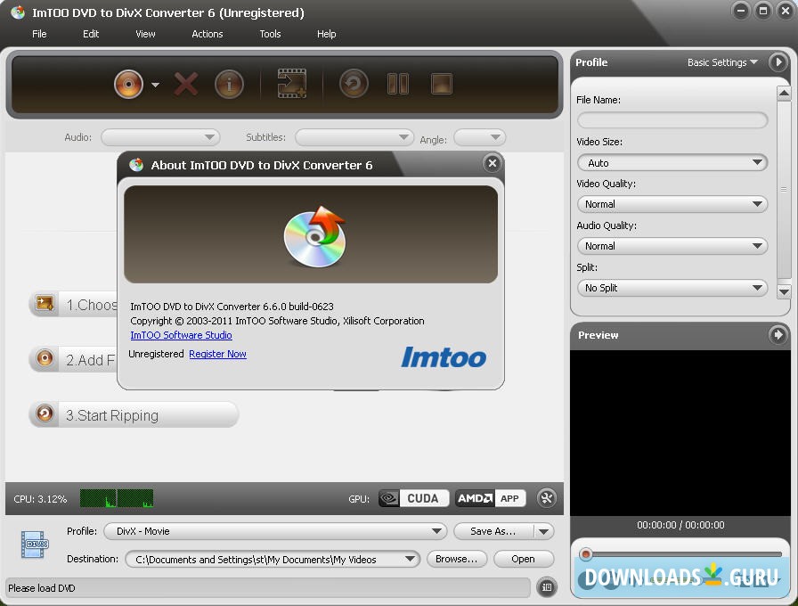Close the About dialog
This screenshot has width=798, height=606.
click(493, 163)
